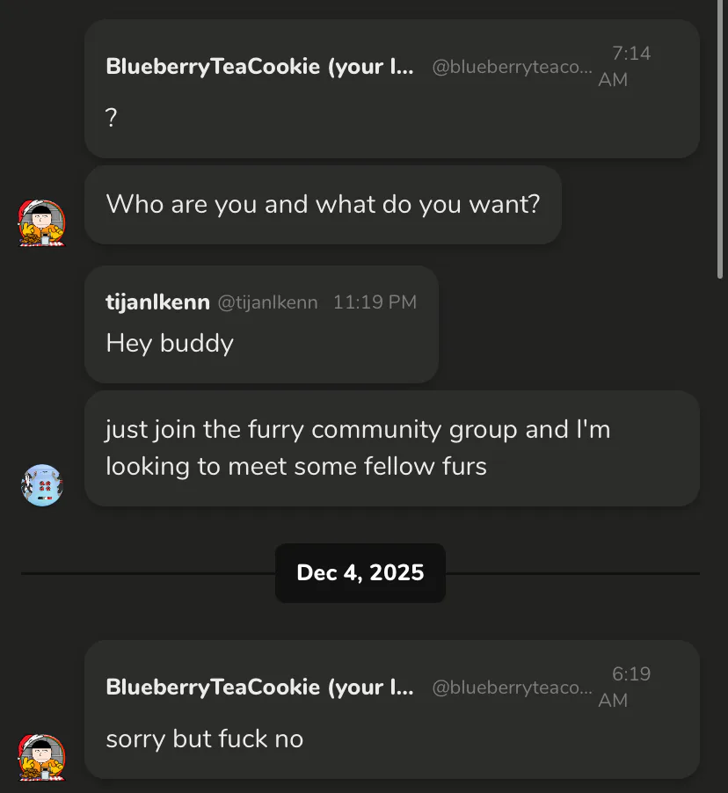Click BlueberryTeaCookie's avatar beside 'Who are you' message
This screenshot has height=793, width=728.
(x=41, y=223)
